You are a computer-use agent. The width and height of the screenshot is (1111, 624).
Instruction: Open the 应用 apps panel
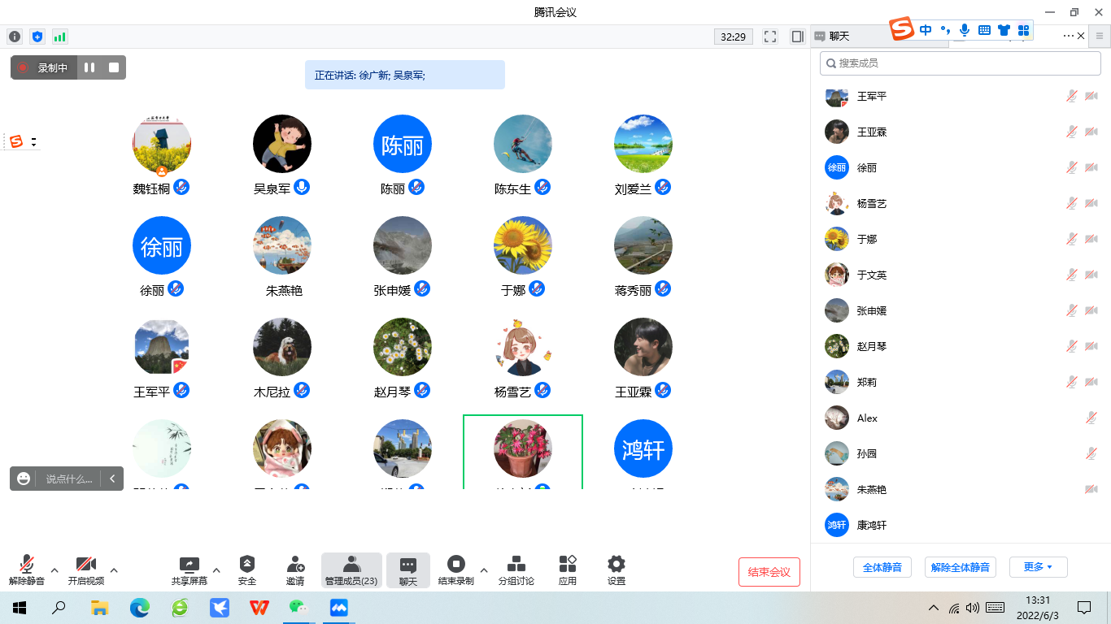coord(567,569)
